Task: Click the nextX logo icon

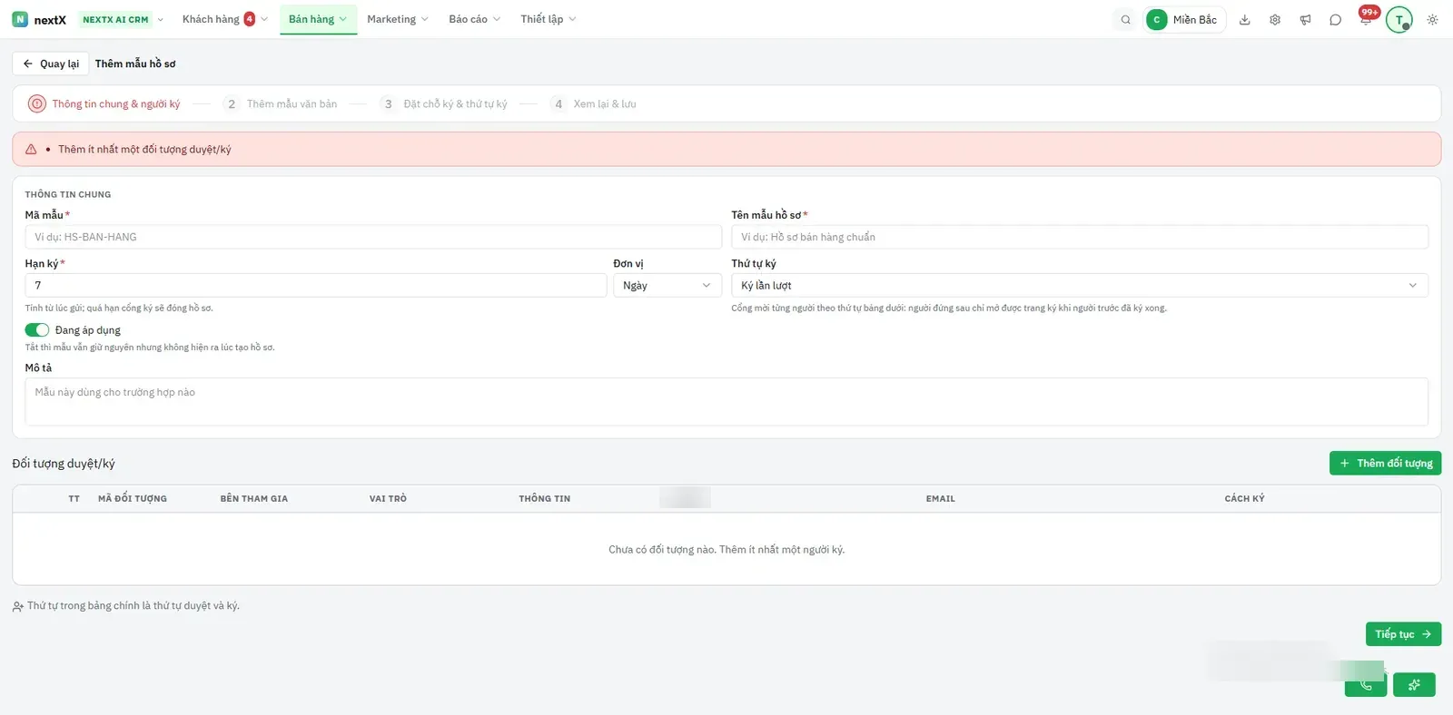Action: pyautogui.click(x=20, y=19)
